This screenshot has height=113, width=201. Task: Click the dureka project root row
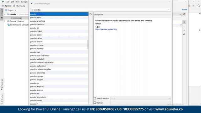click(16, 14)
